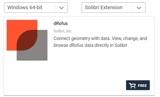160x97 pixels.
Task: Click the chevron arrow beside Solibri Extension
Action: [139, 8]
